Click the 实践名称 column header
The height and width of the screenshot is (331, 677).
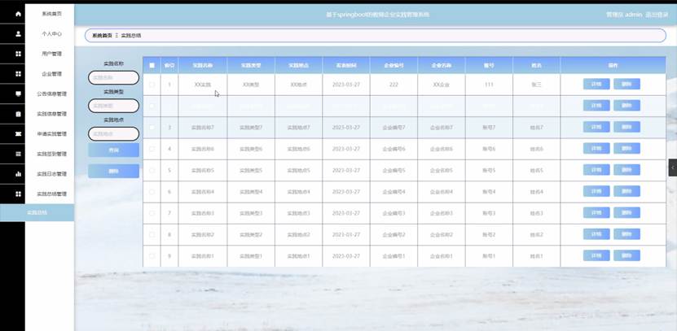[203, 66]
